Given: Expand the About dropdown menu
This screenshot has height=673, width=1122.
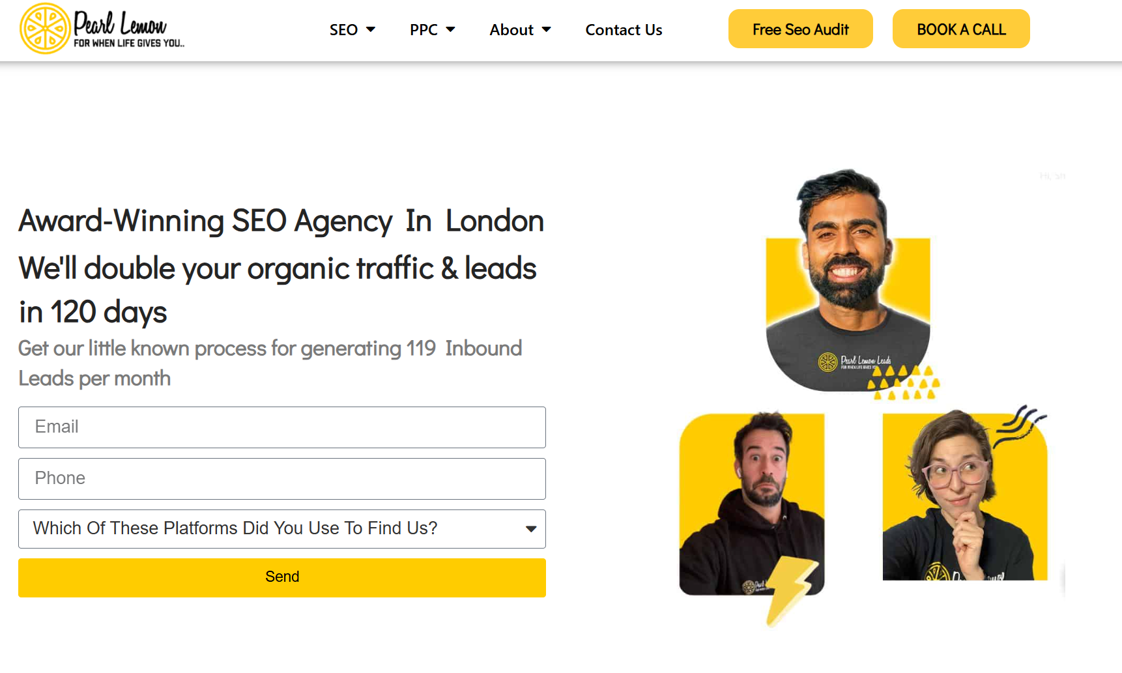Looking at the screenshot, I should click(x=520, y=30).
